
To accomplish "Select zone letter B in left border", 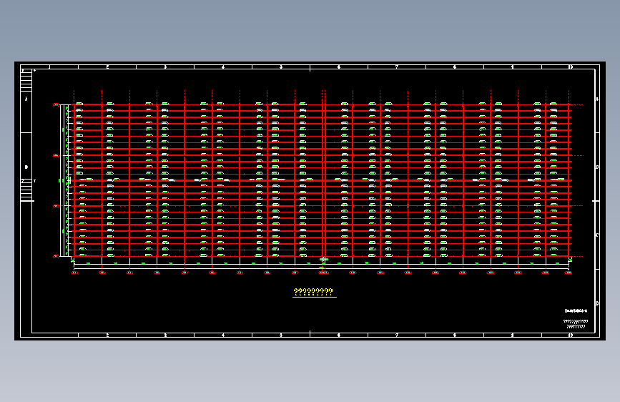I will [26, 167].
